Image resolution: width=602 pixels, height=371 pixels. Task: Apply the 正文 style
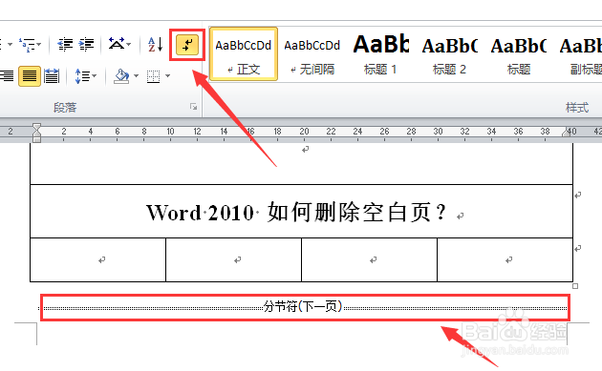coord(244,54)
